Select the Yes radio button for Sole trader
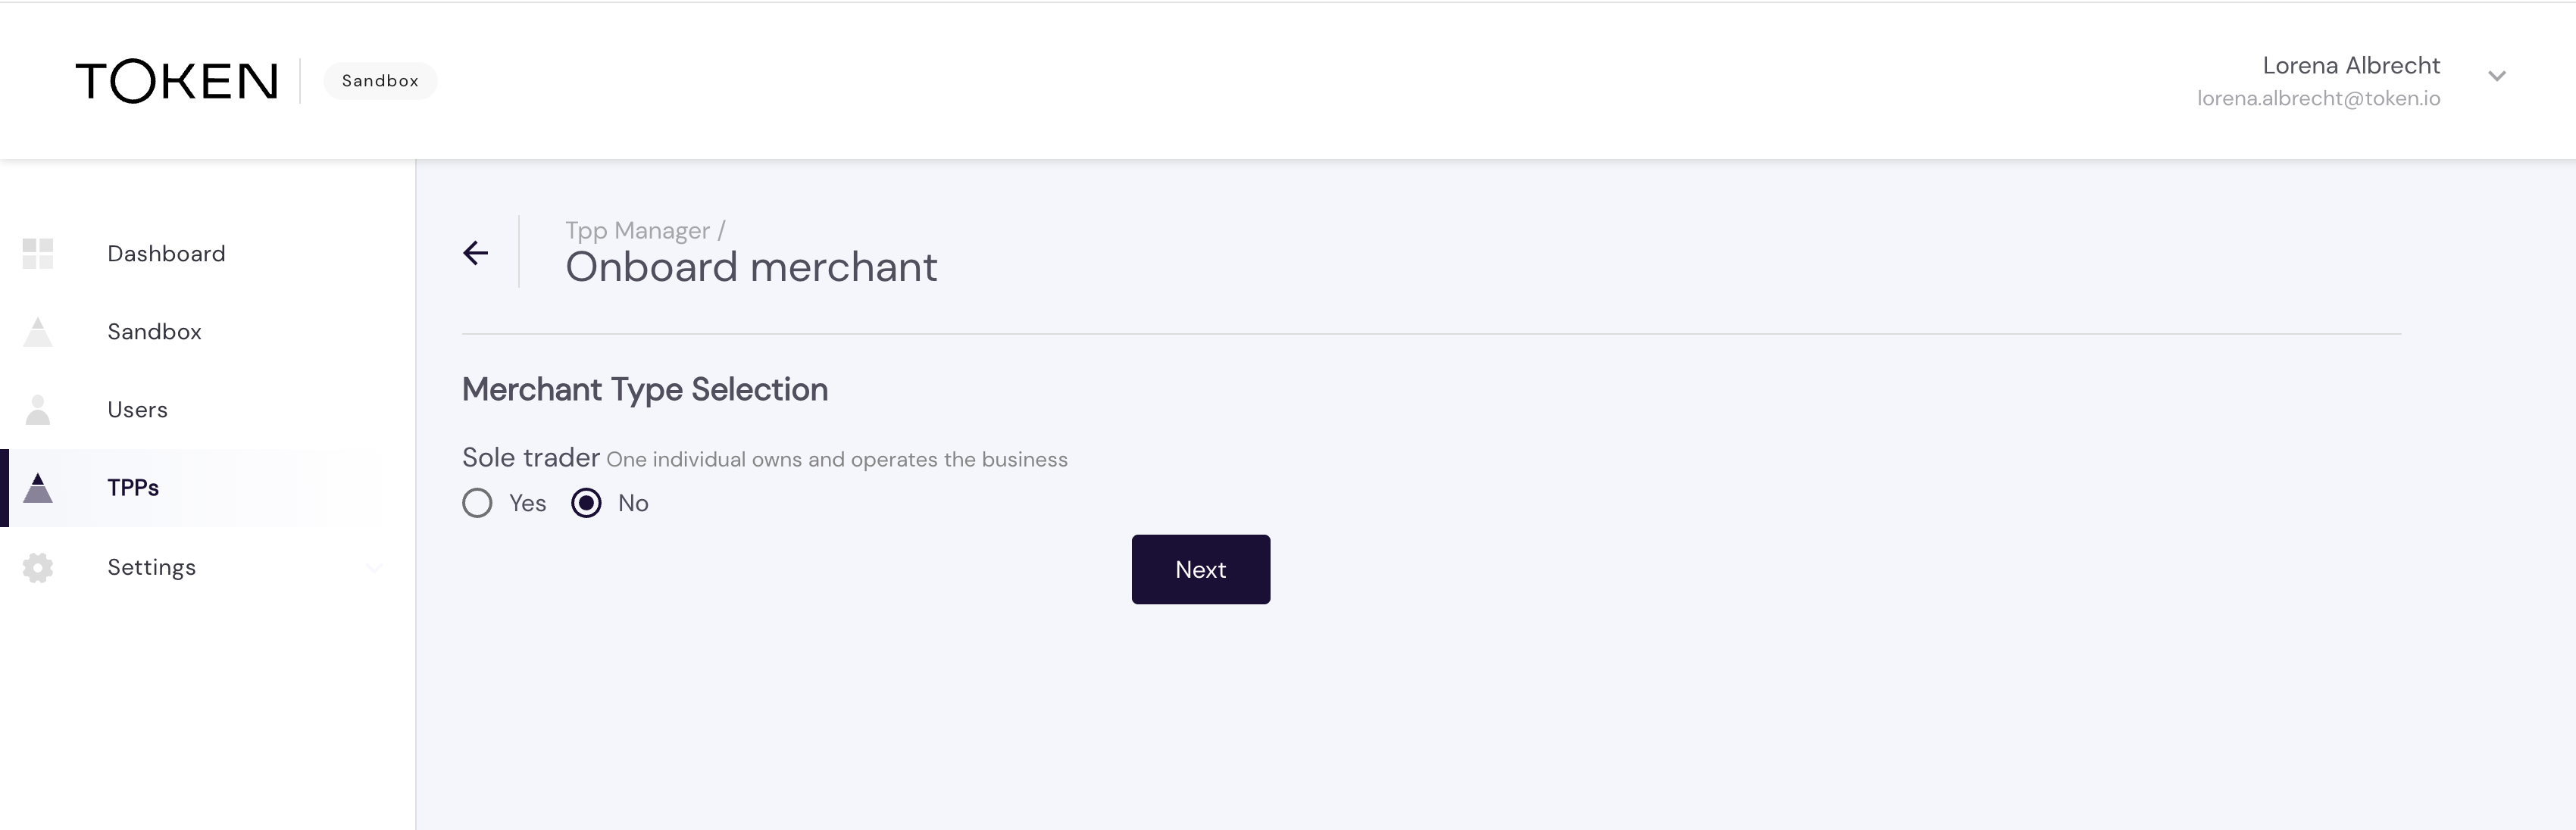The width and height of the screenshot is (2576, 830). click(x=478, y=503)
